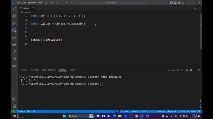The height and width of the screenshot is (119, 213).
Task: Expand the new terminal launch profile dropdown
Action: pyautogui.click(x=184, y=70)
